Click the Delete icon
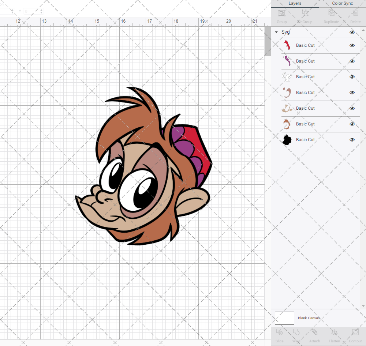The image size is (366, 346). click(355, 16)
